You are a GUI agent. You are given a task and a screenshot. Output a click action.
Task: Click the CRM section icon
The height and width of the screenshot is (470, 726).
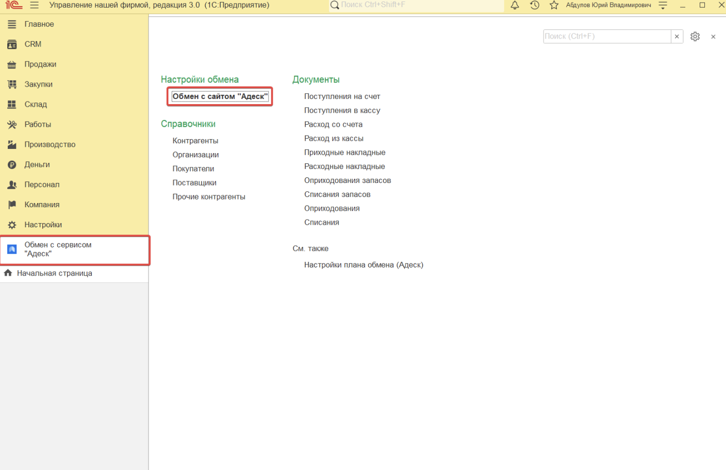(x=12, y=44)
